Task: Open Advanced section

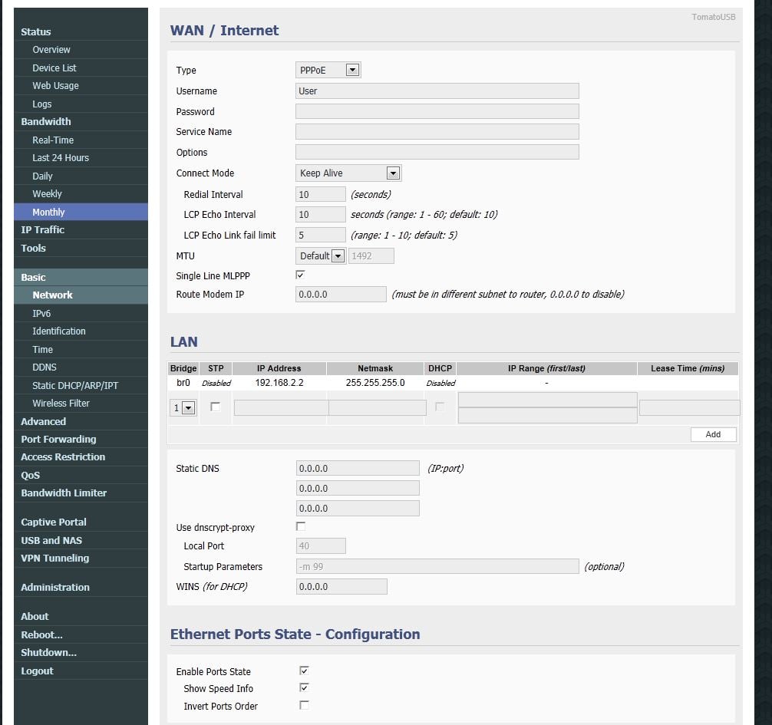Action: click(43, 421)
